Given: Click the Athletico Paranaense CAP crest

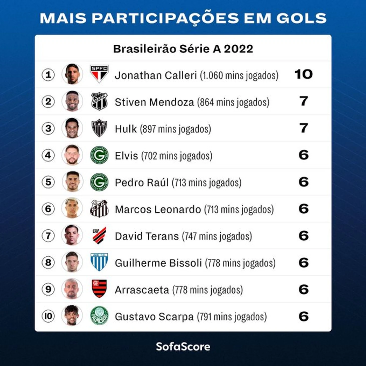Looking at the screenshot, I should (x=99, y=235).
